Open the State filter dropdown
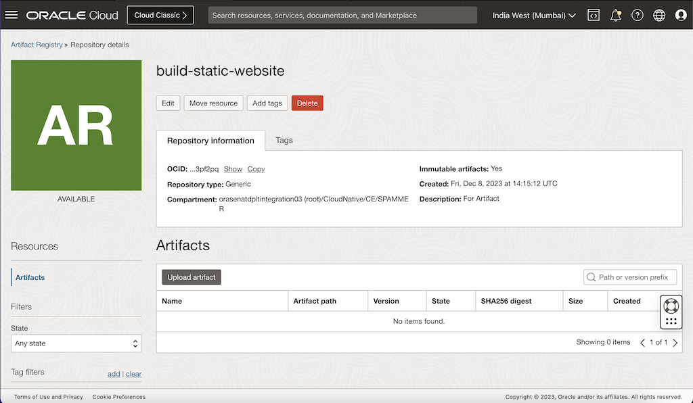Viewport: 693px width, 403px height. click(76, 343)
